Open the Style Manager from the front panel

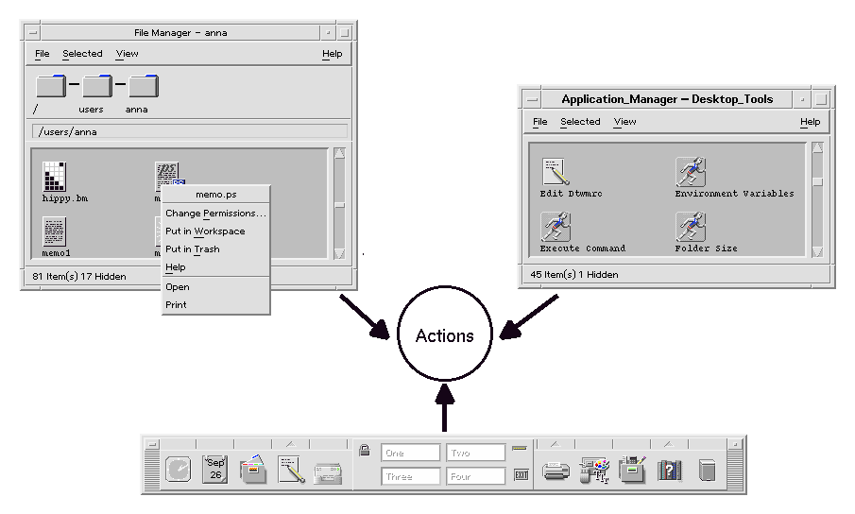594,471
